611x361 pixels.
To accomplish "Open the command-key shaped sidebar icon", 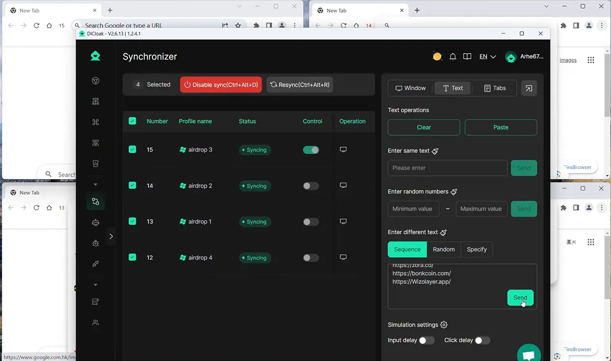I will coord(95,122).
